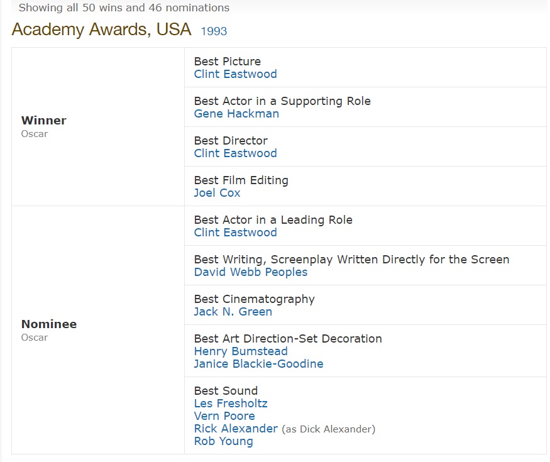Open Clint Eastwood under Best Picture

pyautogui.click(x=235, y=74)
